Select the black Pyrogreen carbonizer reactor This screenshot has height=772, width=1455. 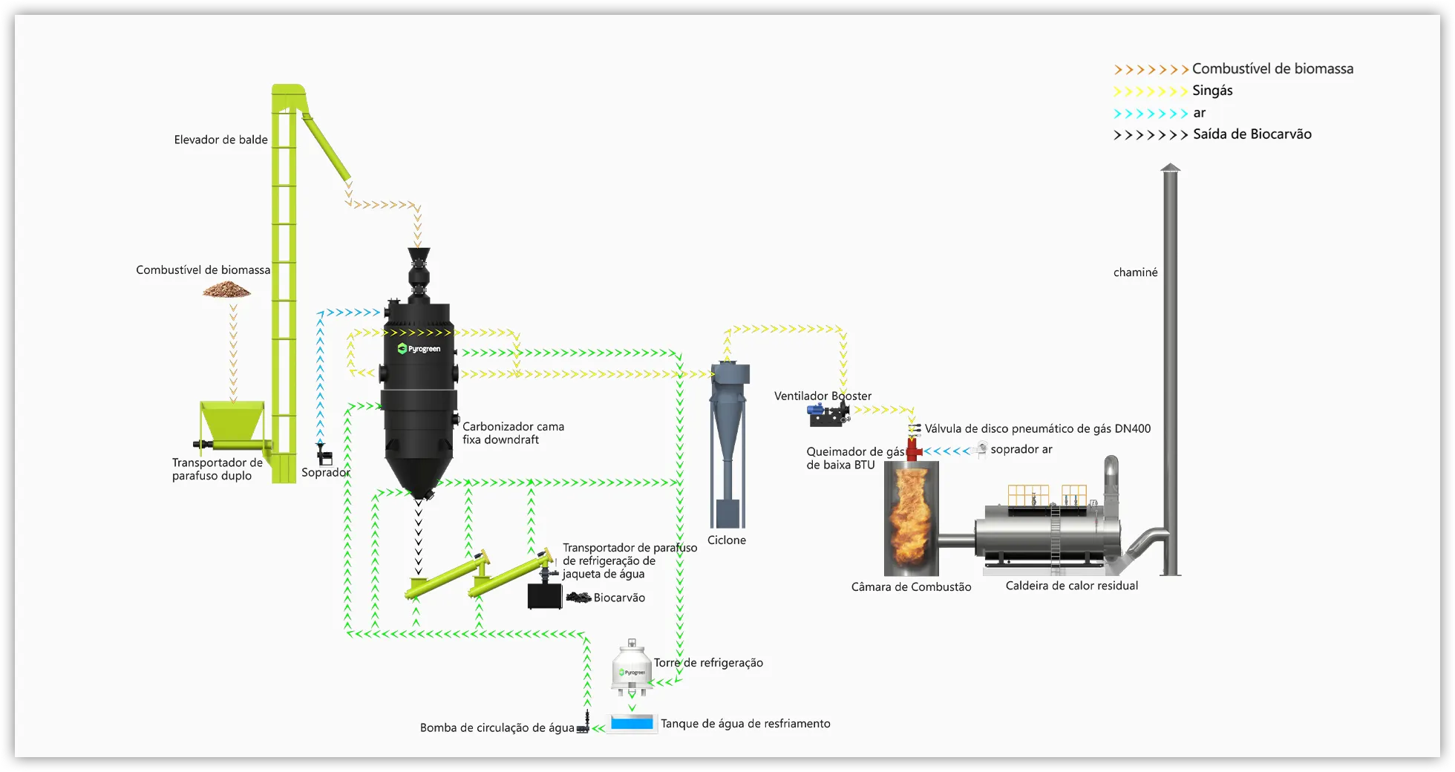pyautogui.click(x=419, y=393)
